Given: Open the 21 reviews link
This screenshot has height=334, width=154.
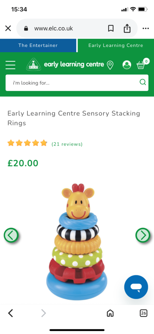Looking at the screenshot, I should click(67, 144).
